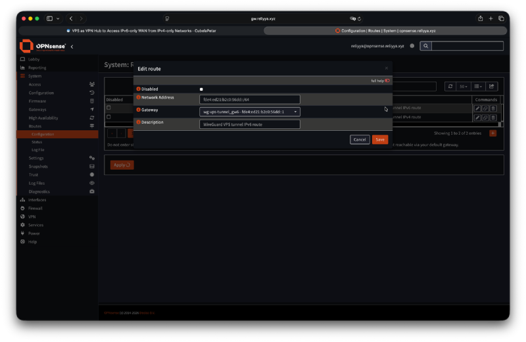Screen dimensions: 526x342
Task: Delete the IPv4 route entry
Action: (x=492, y=118)
